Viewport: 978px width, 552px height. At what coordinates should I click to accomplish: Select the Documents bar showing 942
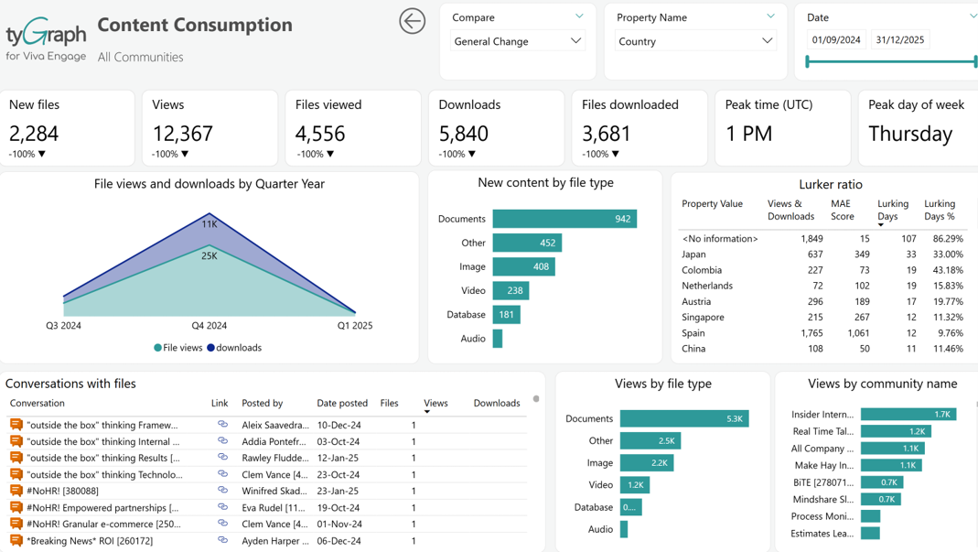[x=564, y=219]
